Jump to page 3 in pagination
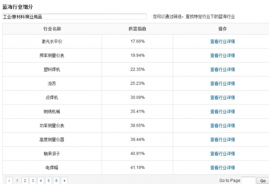 pyautogui.click(x=33, y=181)
